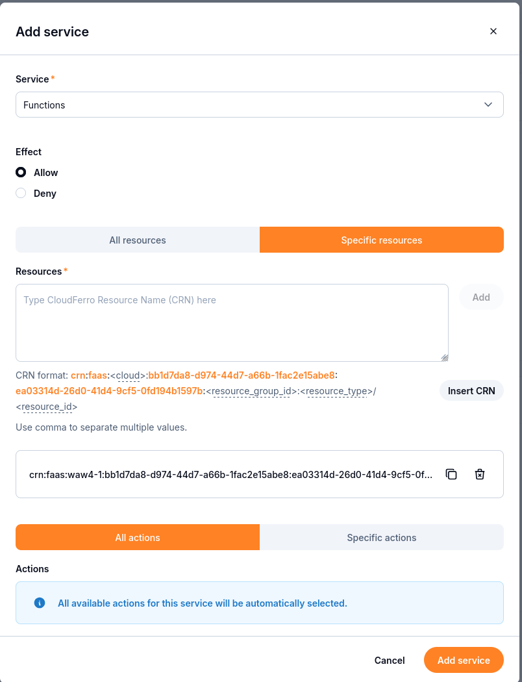Copy the added CRN to clipboard
The width and height of the screenshot is (522, 682).
click(x=451, y=474)
